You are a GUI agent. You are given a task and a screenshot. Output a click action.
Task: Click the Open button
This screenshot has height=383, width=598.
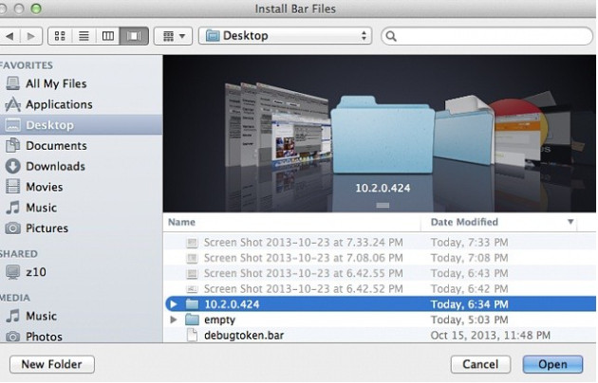click(x=552, y=364)
